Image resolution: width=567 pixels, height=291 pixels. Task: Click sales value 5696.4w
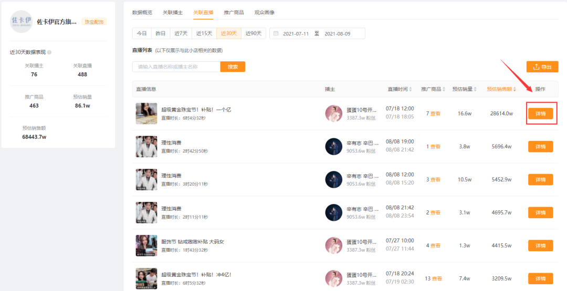click(501, 147)
